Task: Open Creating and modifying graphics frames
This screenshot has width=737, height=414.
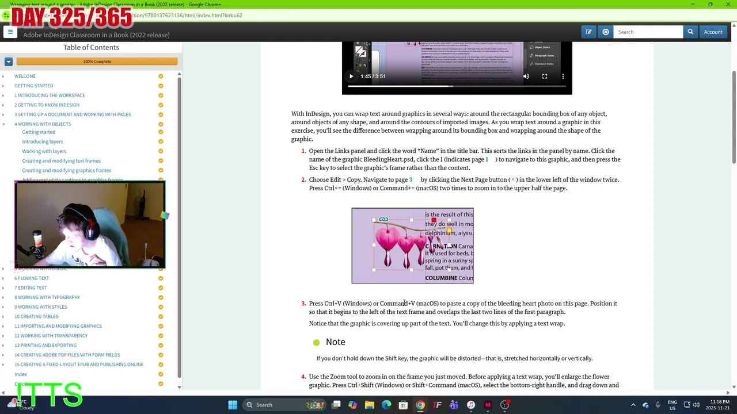Action: [x=67, y=171]
